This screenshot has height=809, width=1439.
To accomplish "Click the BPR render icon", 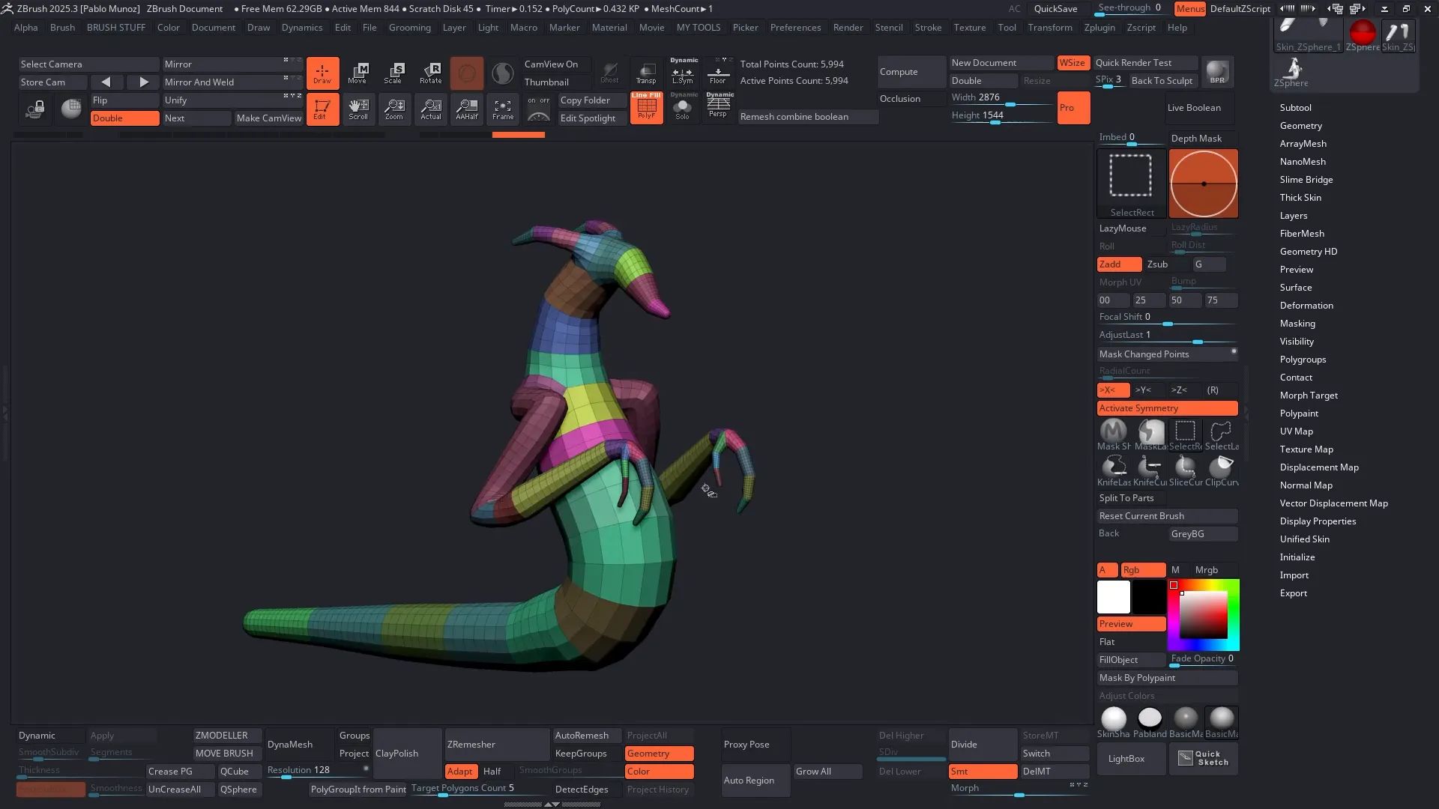I will pyautogui.click(x=1217, y=72).
